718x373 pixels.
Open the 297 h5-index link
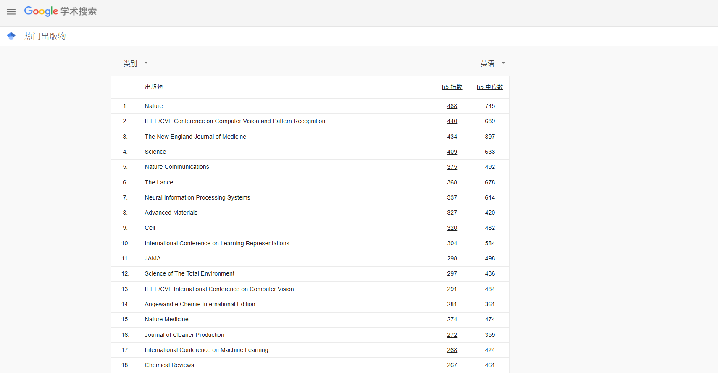click(452, 273)
